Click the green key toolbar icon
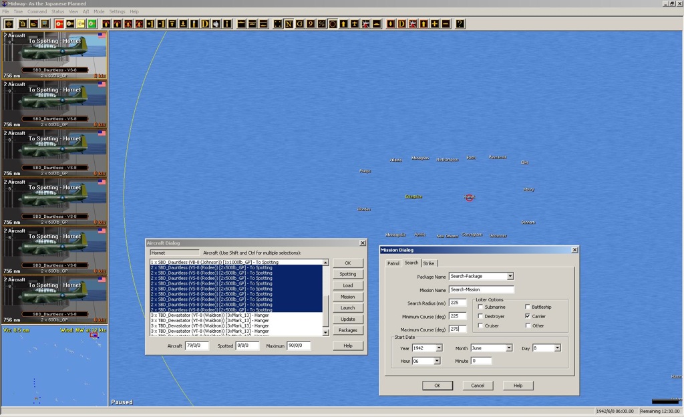The width and height of the screenshot is (684, 417). (x=92, y=24)
